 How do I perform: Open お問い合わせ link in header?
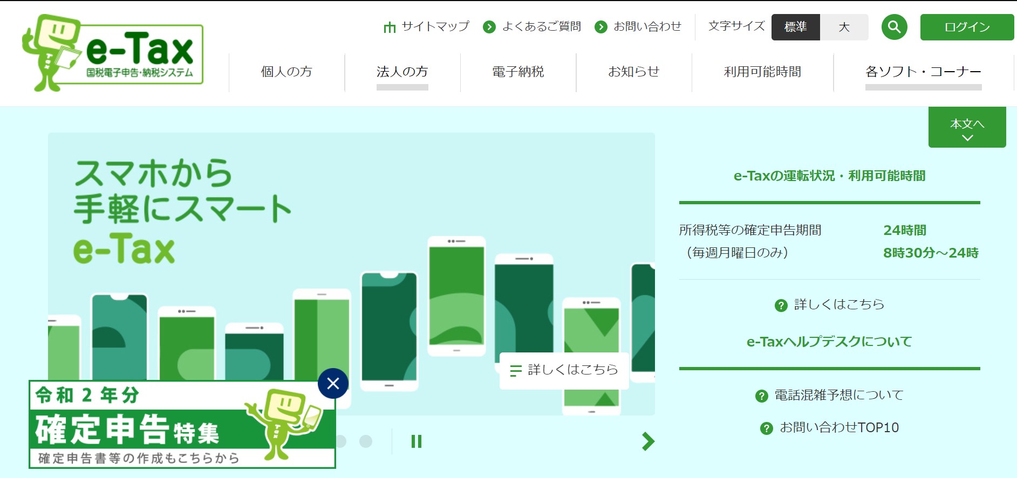pos(647,26)
